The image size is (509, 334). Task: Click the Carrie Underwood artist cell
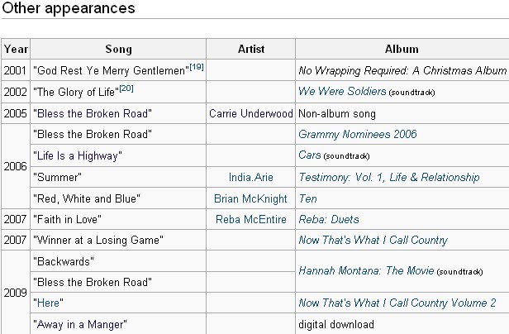(x=251, y=113)
